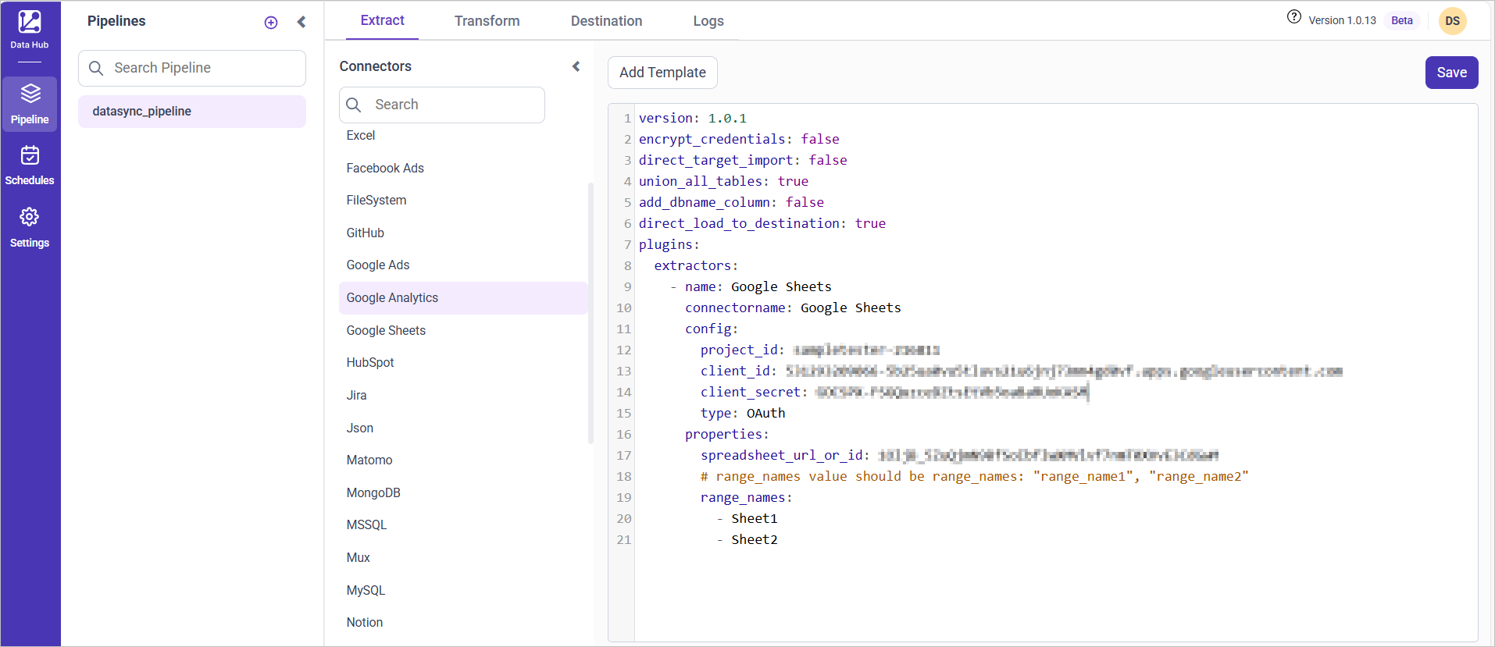Click the 'encrypt_credentials: false' line
Viewport: 1495px width, 647px height.
tap(739, 140)
